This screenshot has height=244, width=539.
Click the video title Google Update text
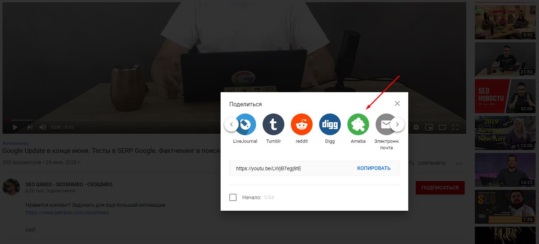click(x=112, y=151)
